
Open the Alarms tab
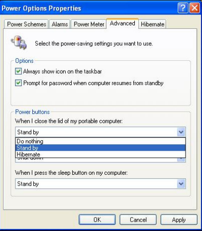tap(60, 24)
